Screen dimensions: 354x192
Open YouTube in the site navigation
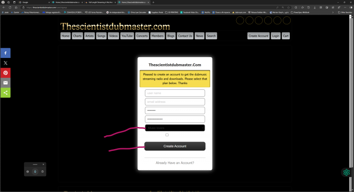tap(127, 36)
